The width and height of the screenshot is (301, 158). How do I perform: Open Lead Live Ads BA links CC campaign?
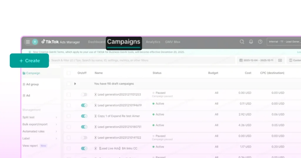118,148
